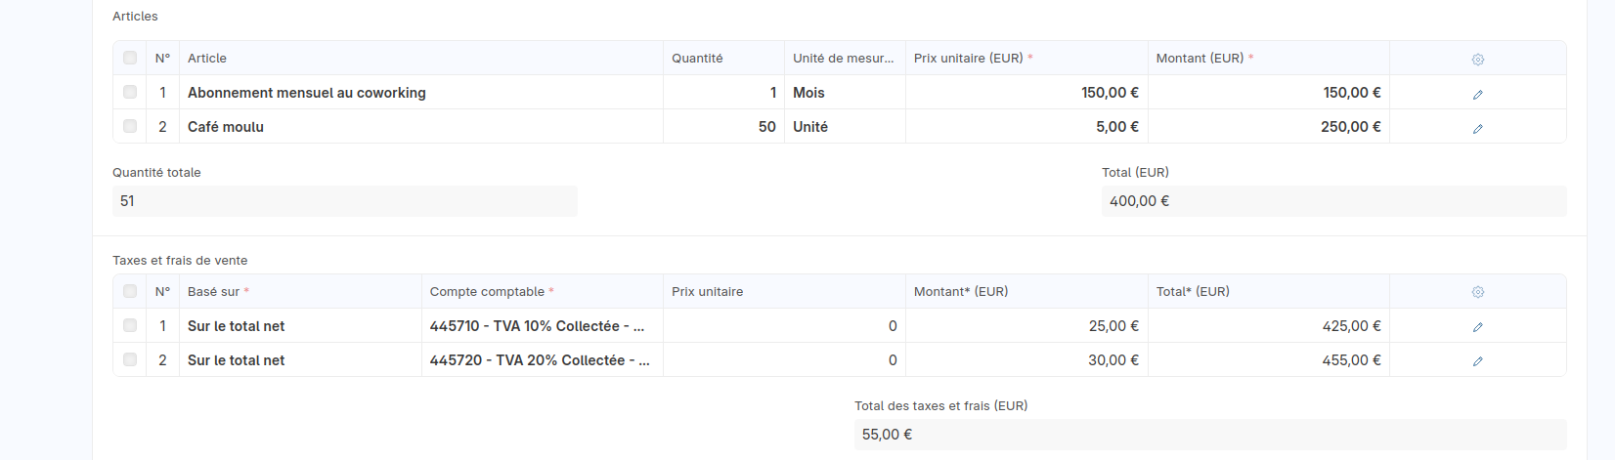Screen dimensions: 1615x460
Task: Tick checkbox for Café moulu row
Action: pos(130,126)
